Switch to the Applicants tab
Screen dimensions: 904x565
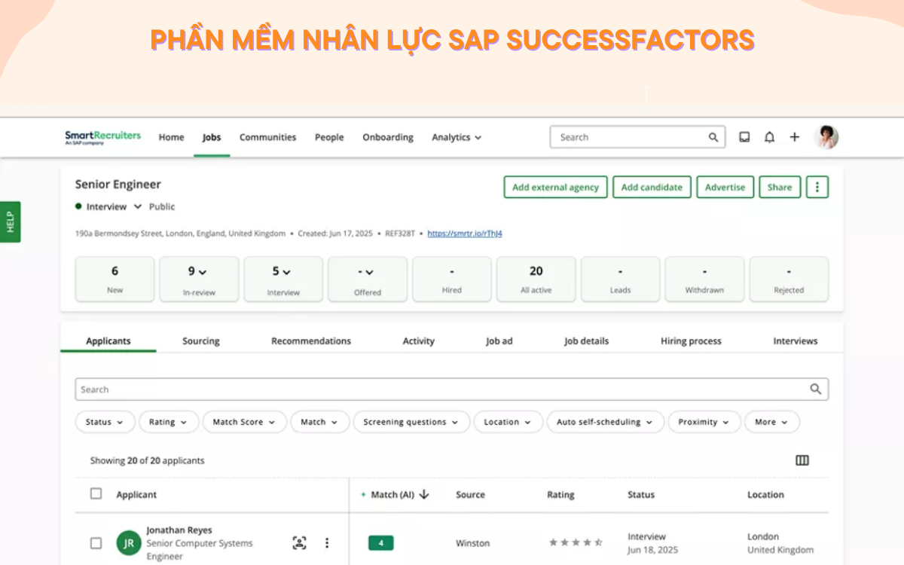[x=108, y=341]
